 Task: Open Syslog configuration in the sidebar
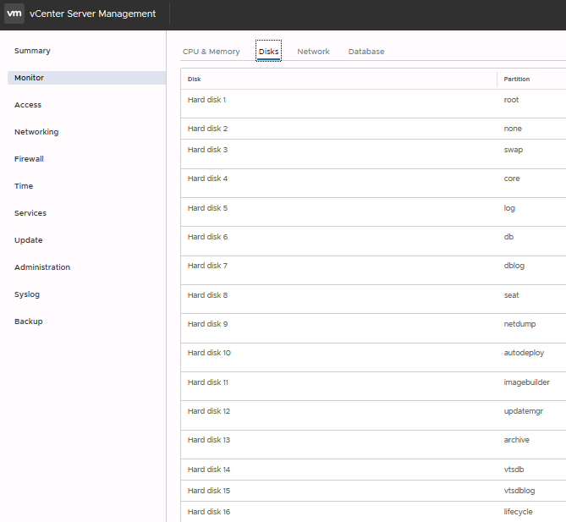tap(27, 294)
